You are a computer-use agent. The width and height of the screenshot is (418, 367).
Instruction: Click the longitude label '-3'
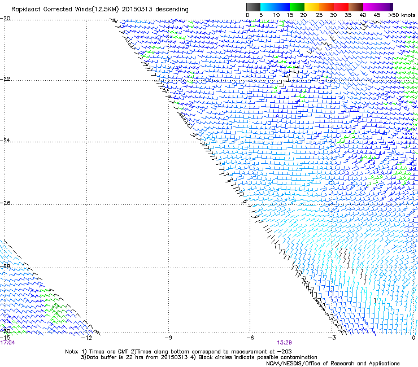[332, 338]
